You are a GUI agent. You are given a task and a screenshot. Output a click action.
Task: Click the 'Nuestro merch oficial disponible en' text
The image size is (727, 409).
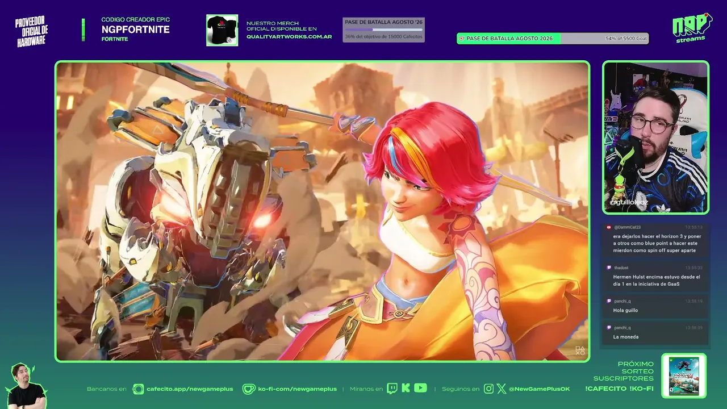coord(282,26)
